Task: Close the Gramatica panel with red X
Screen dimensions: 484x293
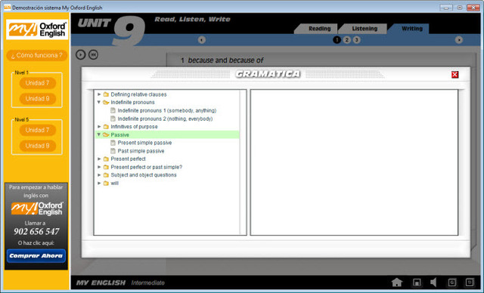Action: click(455, 74)
